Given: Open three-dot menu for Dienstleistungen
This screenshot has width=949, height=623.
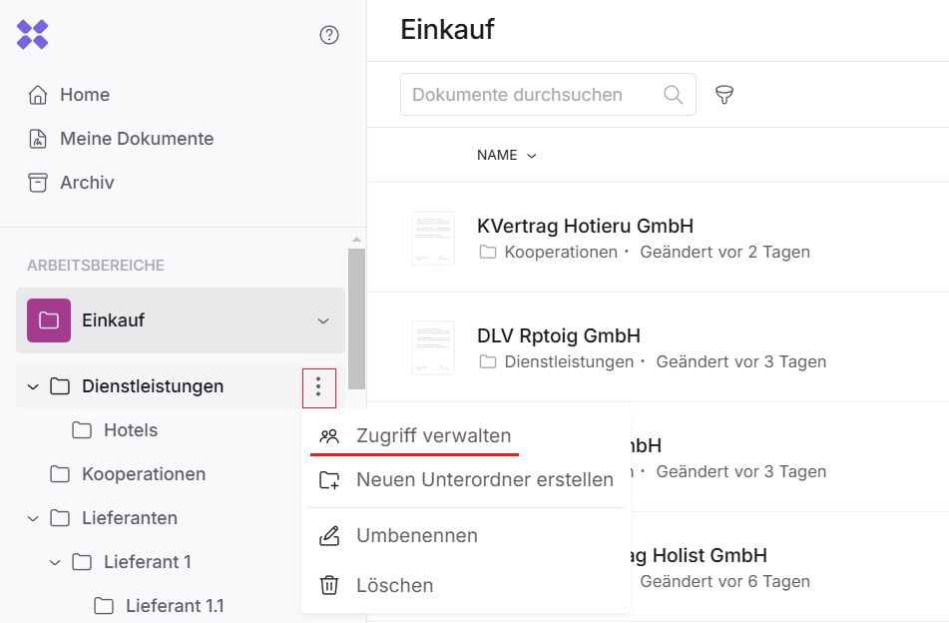Looking at the screenshot, I should (318, 387).
